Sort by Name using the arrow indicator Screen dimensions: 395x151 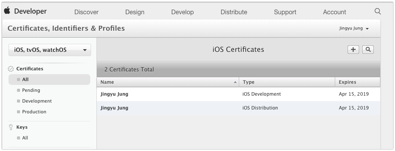coord(235,82)
